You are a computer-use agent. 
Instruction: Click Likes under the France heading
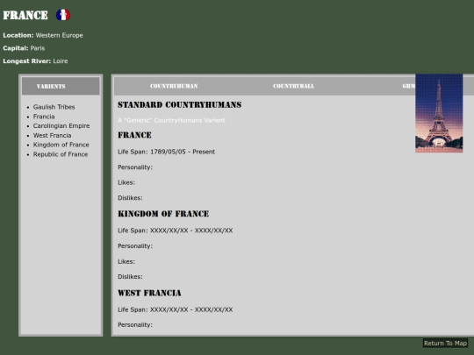click(x=126, y=182)
